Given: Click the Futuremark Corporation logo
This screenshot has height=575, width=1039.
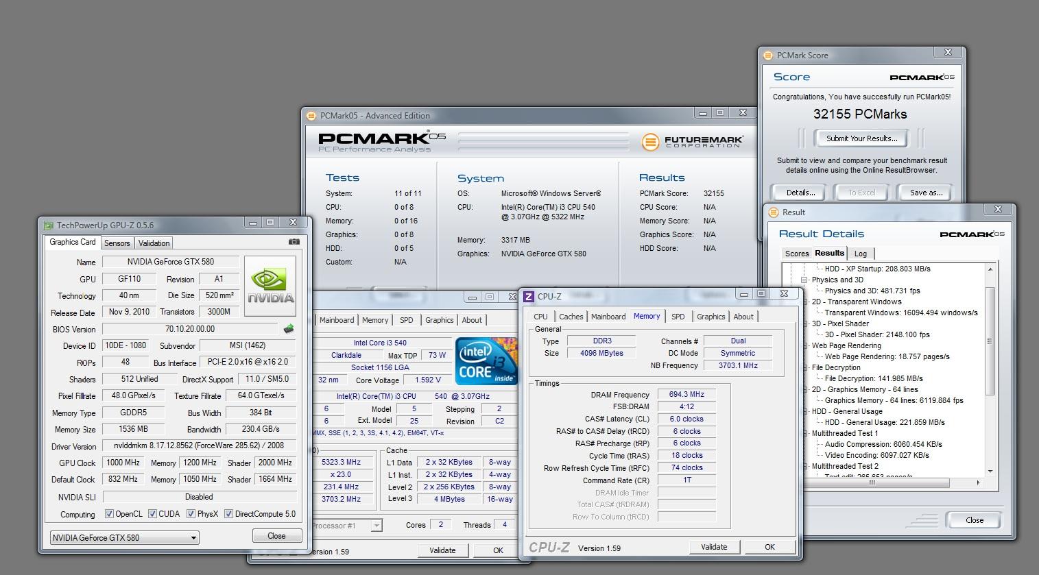Looking at the screenshot, I should pyautogui.click(x=692, y=142).
